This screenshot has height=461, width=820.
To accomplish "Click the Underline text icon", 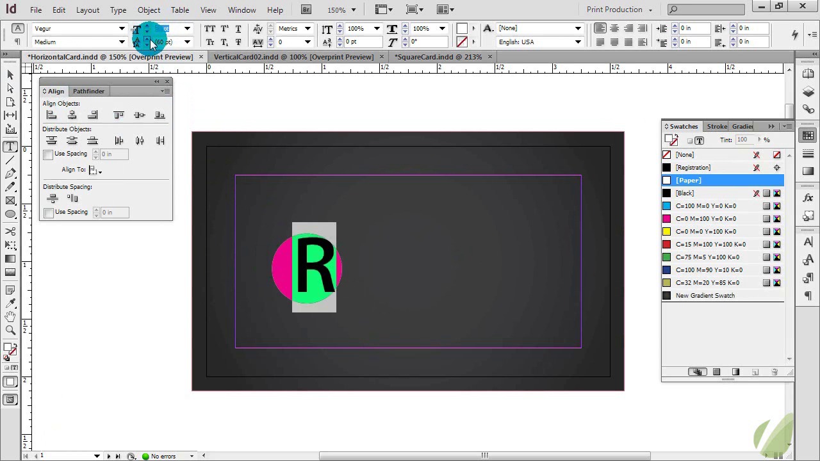I will [238, 29].
